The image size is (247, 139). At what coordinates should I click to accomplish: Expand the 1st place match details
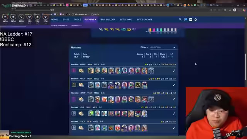[174, 85]
